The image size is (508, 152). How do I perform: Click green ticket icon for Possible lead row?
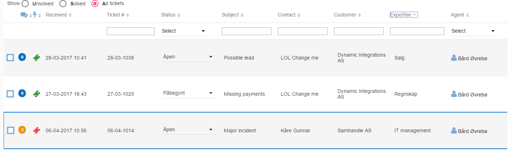click(x=36, y=57)
